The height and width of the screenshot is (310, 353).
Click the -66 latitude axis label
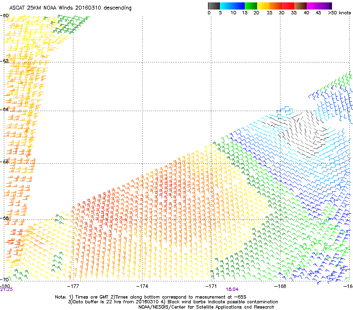4,162
